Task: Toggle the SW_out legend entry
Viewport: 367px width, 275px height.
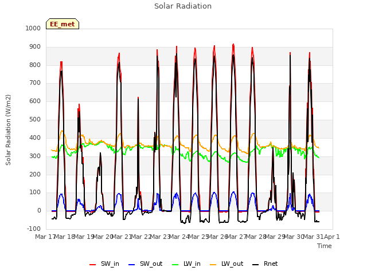Action: pos(145,264)
